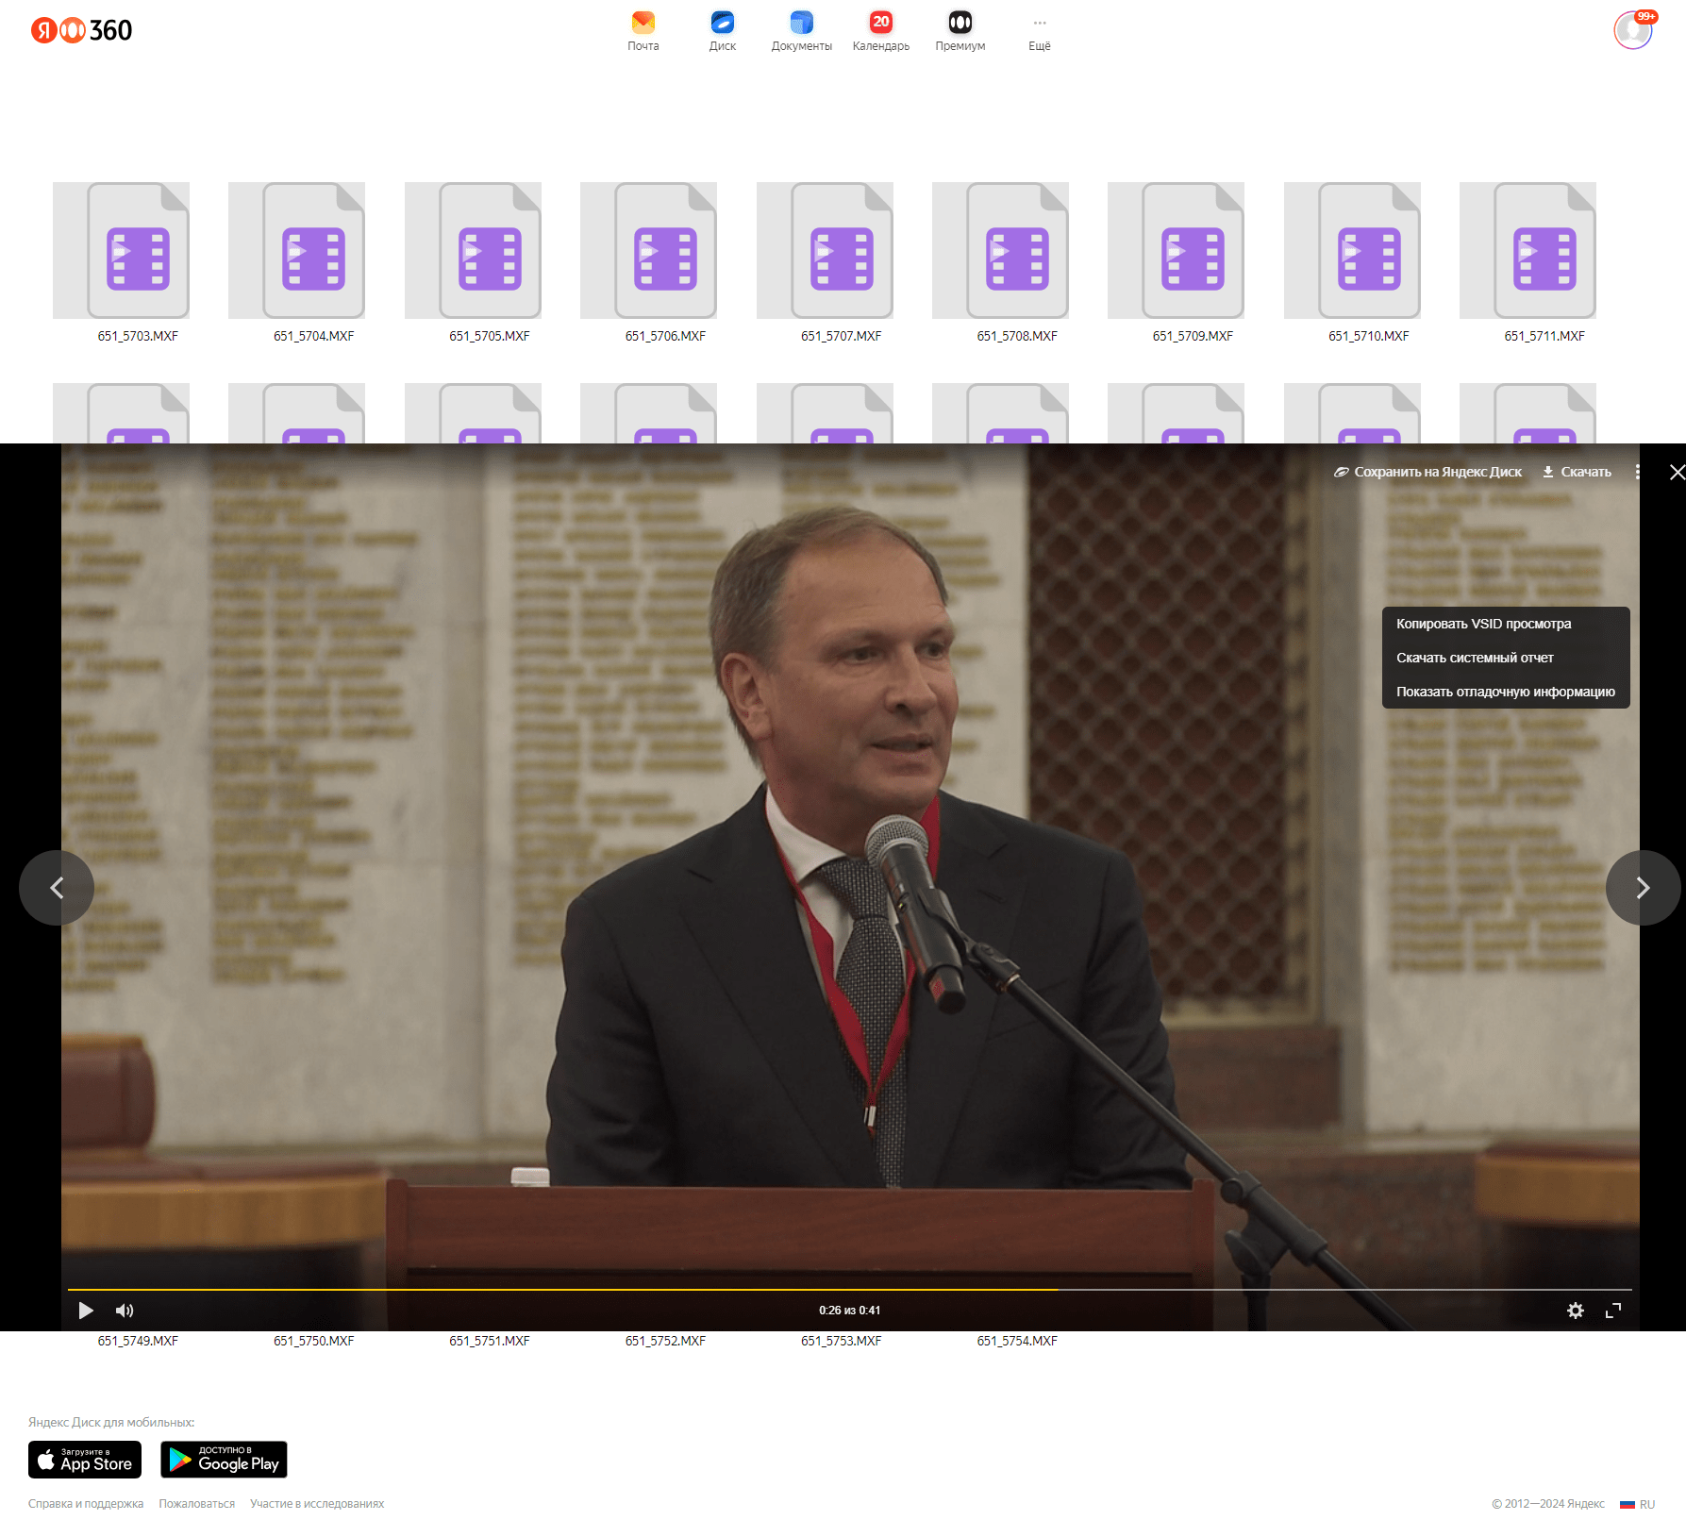Mute the video sound
The image size is (1686, 1520).
coord(125,1310)
